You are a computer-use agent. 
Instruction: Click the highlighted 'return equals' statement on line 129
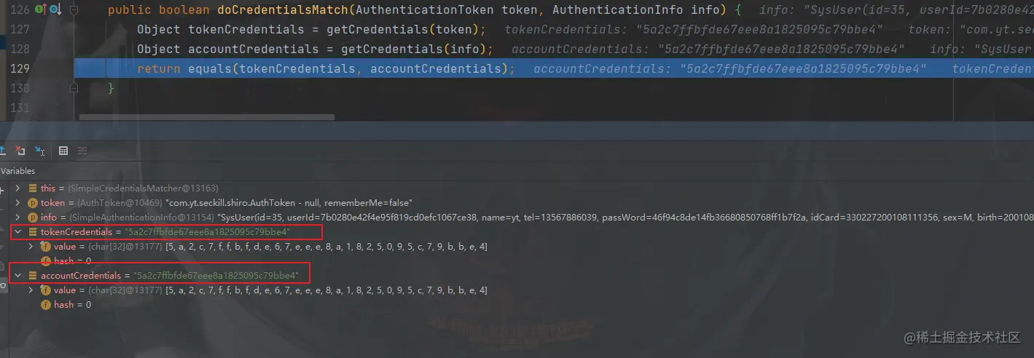pos(326,69)
